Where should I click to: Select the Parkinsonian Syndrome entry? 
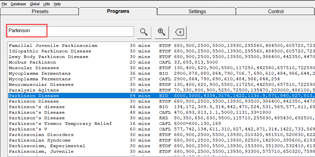40,140
